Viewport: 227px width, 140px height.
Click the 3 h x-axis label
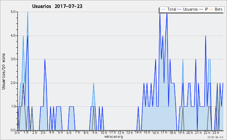43,132
